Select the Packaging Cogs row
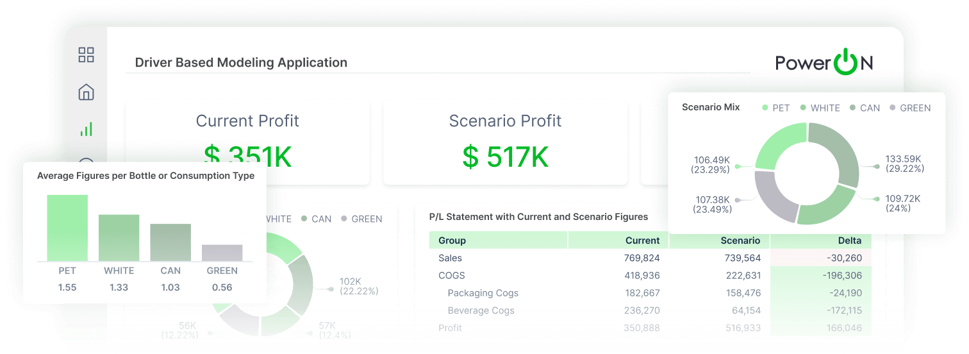 point(483,293)
